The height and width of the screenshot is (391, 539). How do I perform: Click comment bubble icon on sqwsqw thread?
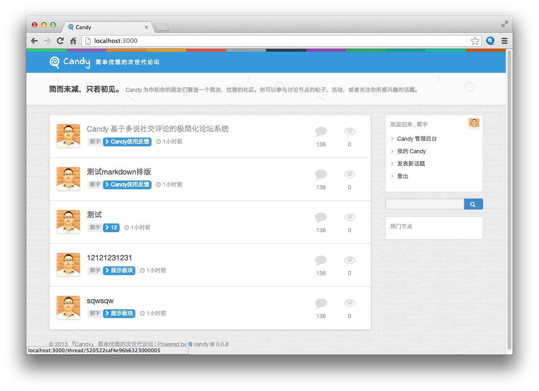pyautogui.click(x=321, y=303)
